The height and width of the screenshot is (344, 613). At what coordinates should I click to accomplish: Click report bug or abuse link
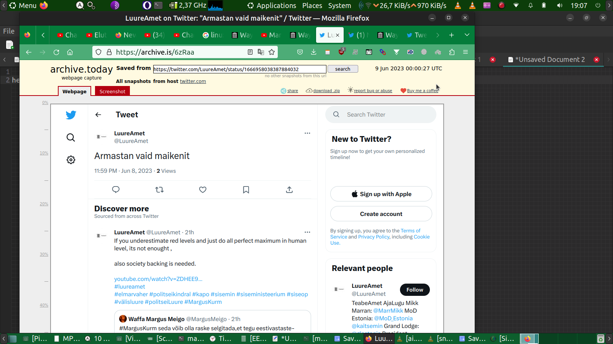coord(373,91)
